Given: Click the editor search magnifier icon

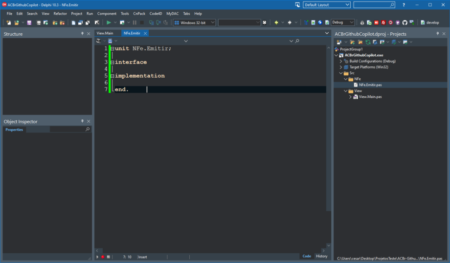Looking at the screenshot, I should coord(297,41).
